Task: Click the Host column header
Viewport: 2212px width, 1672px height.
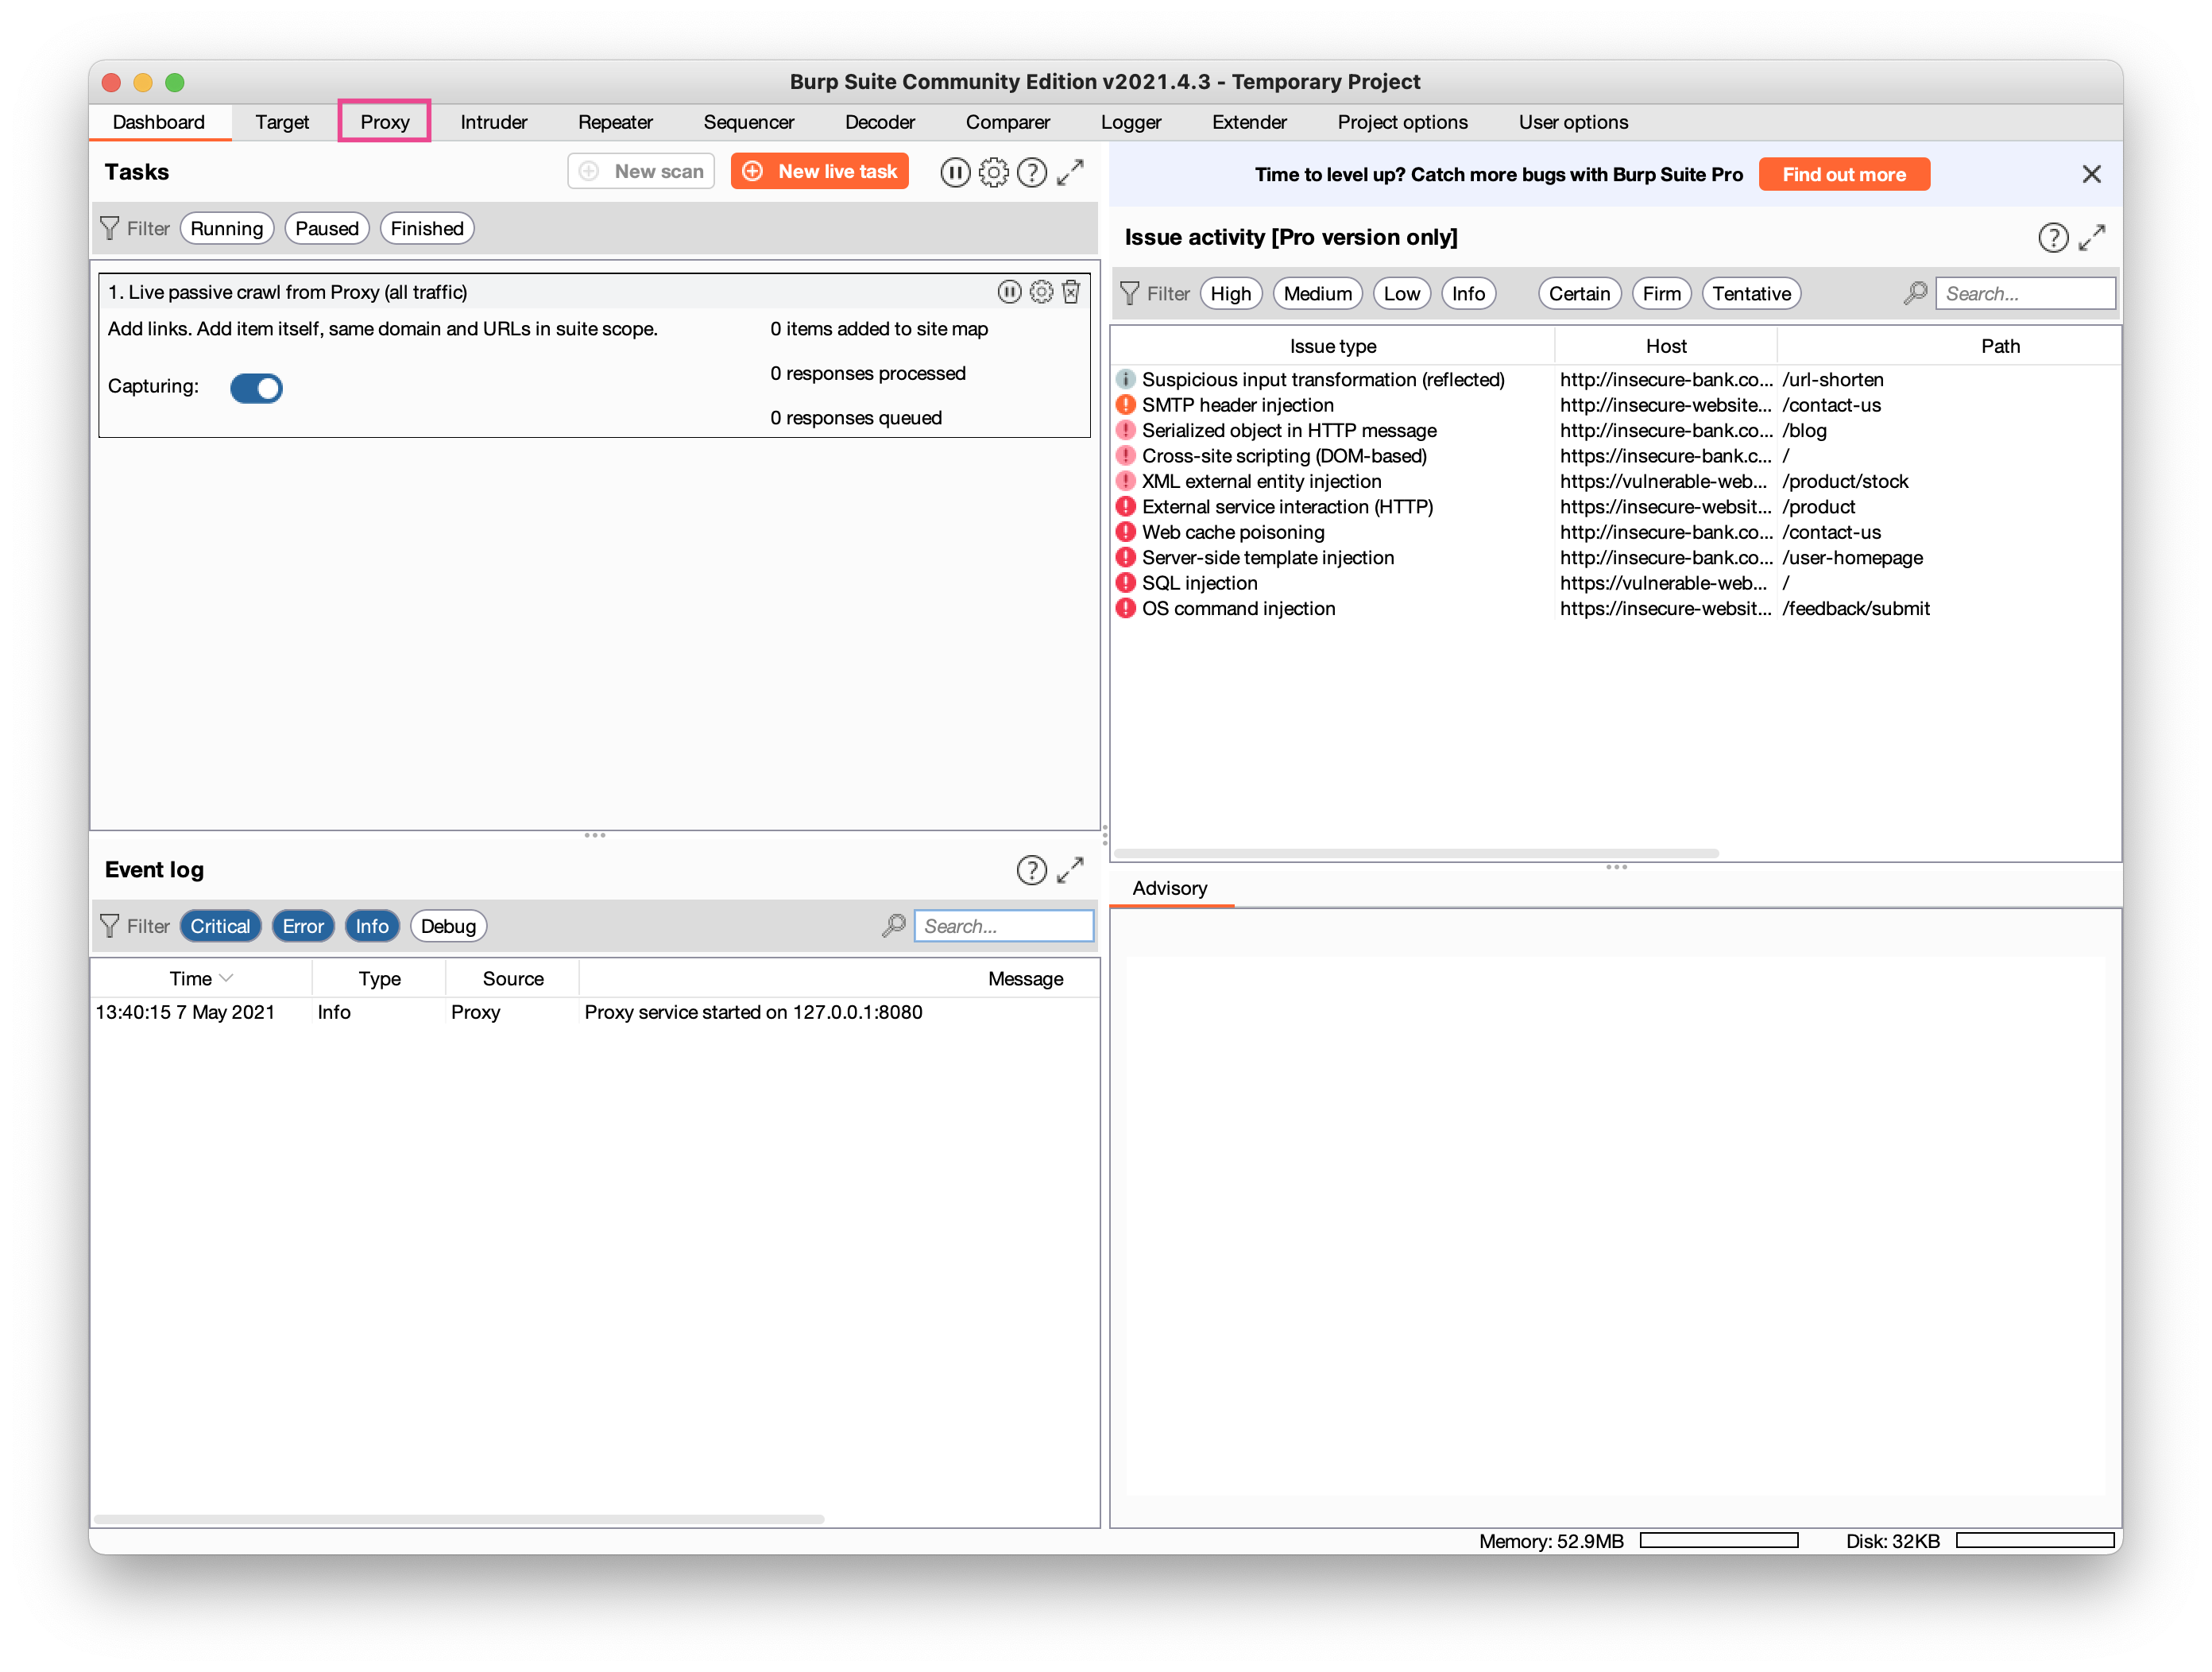Action: pos(1666,347)
